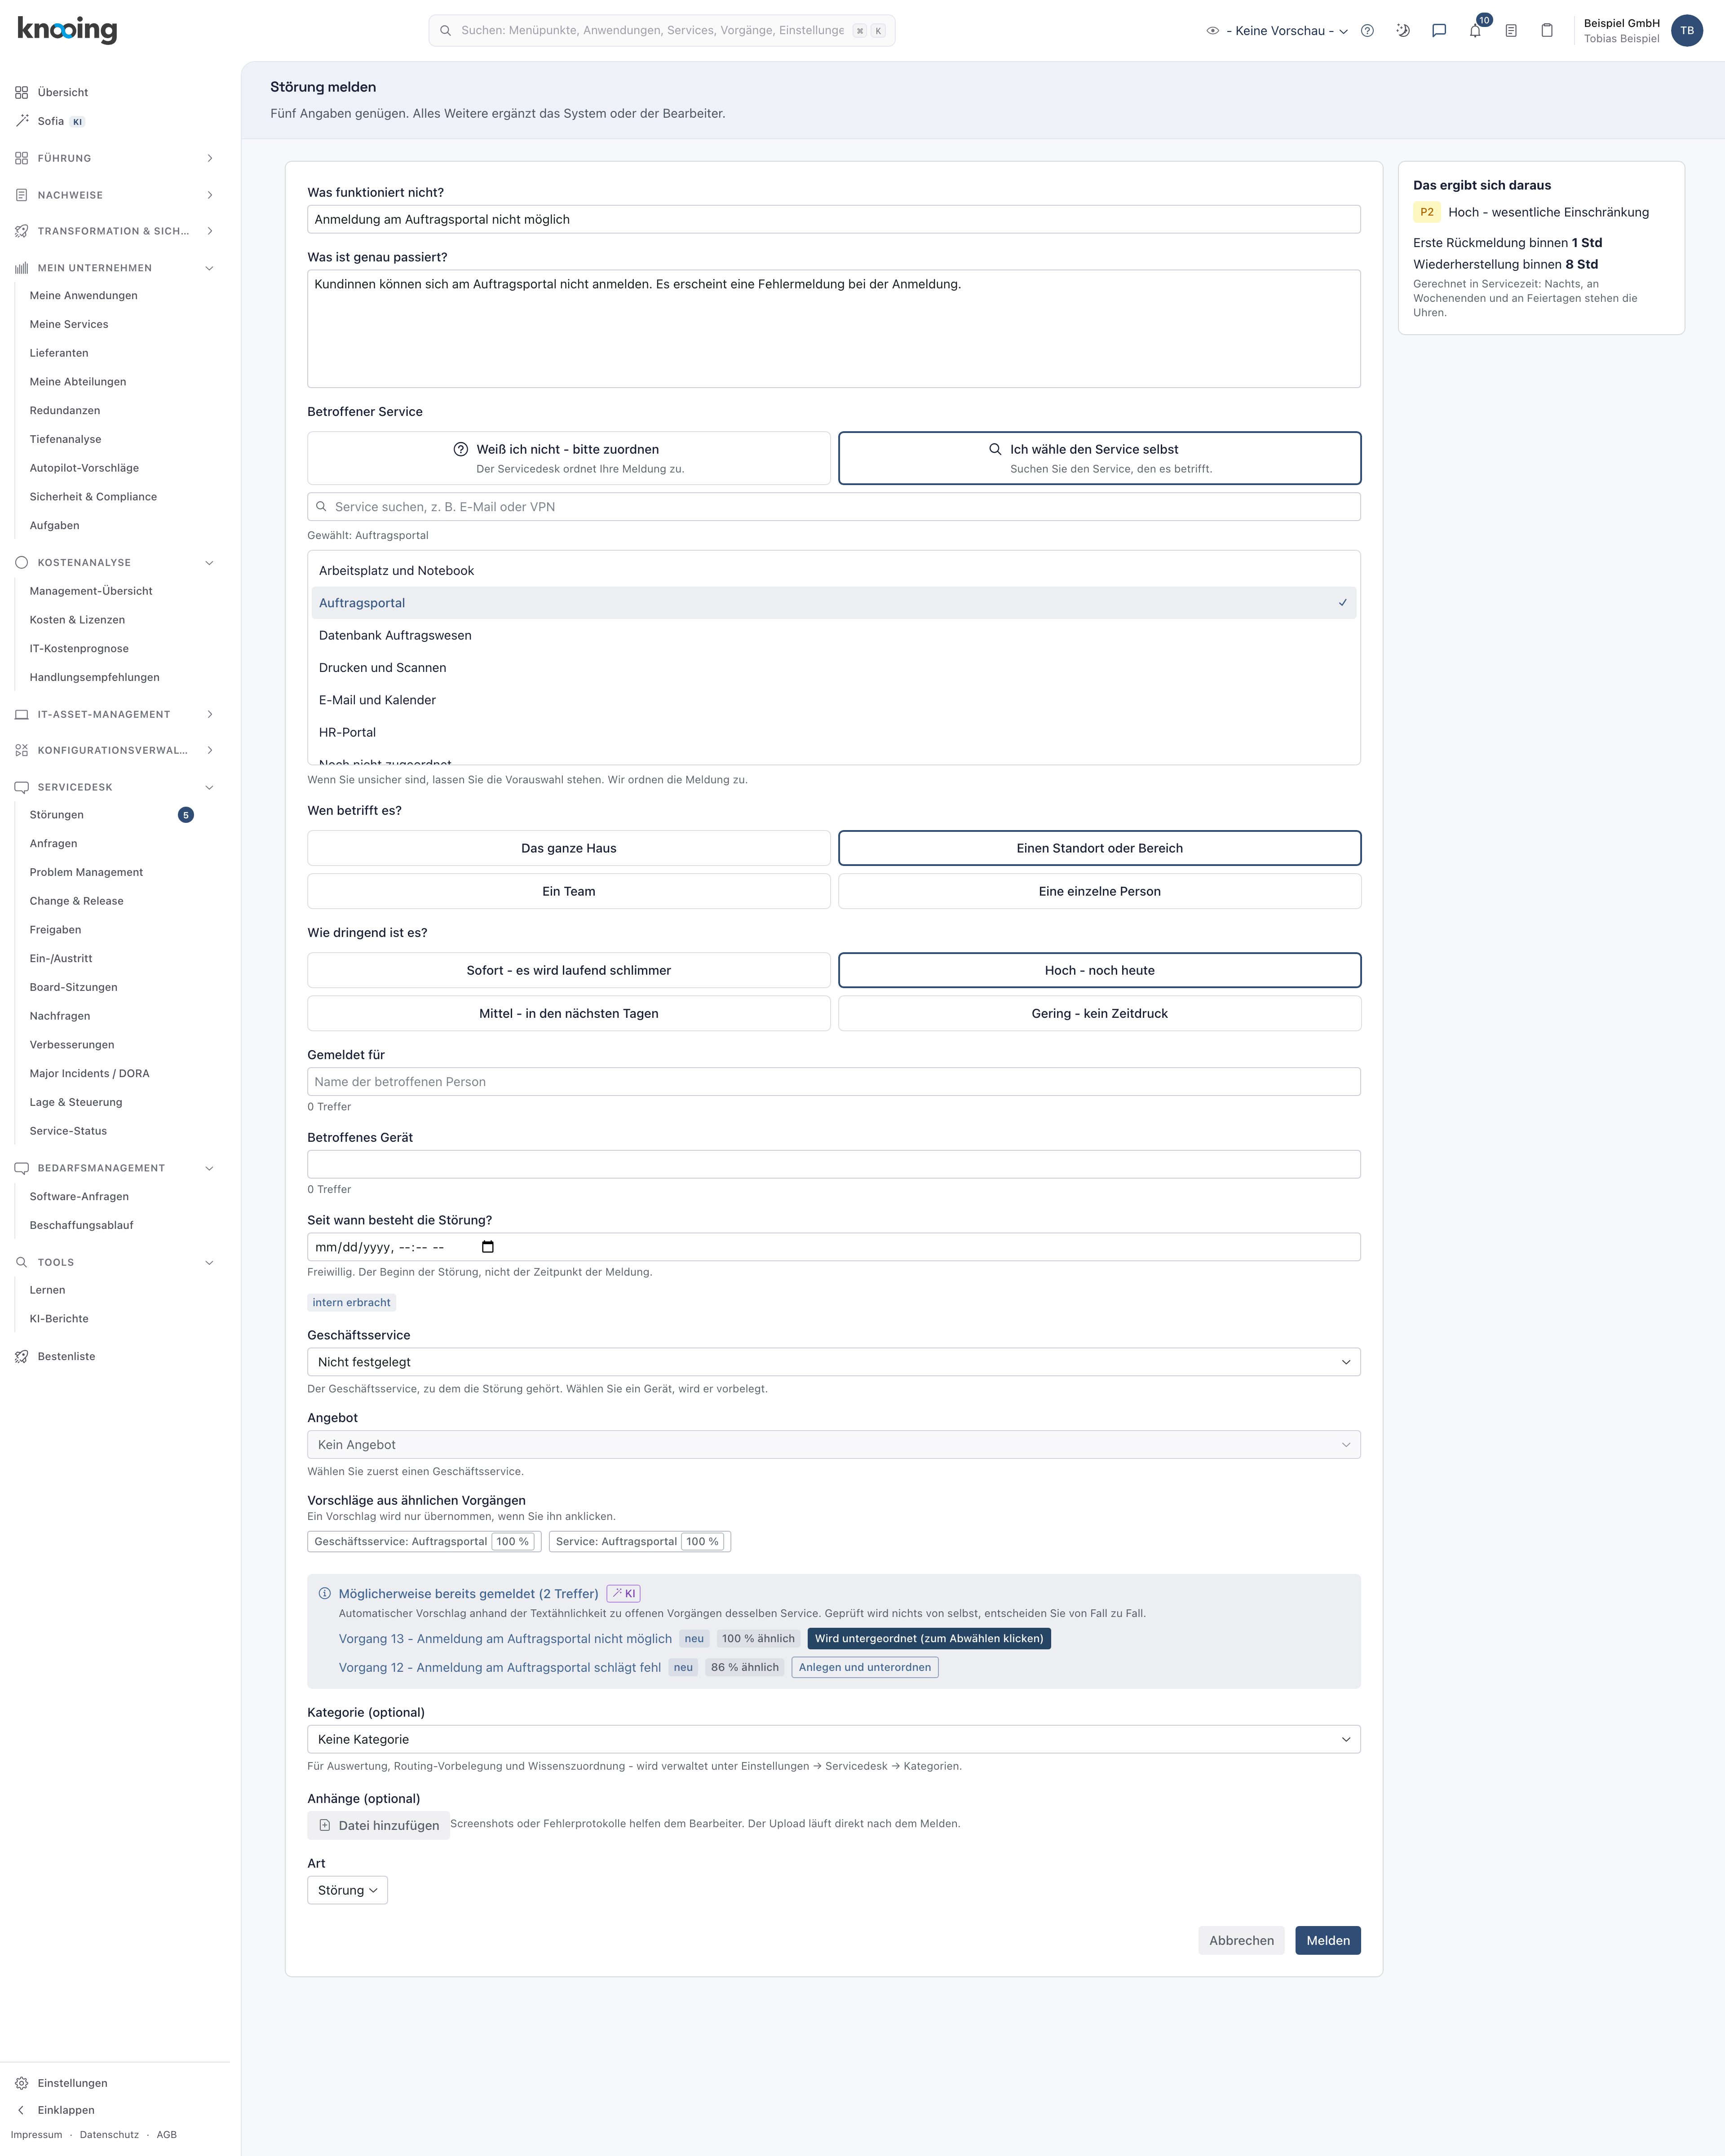Click the TB user avatar

pos(1687,31)
